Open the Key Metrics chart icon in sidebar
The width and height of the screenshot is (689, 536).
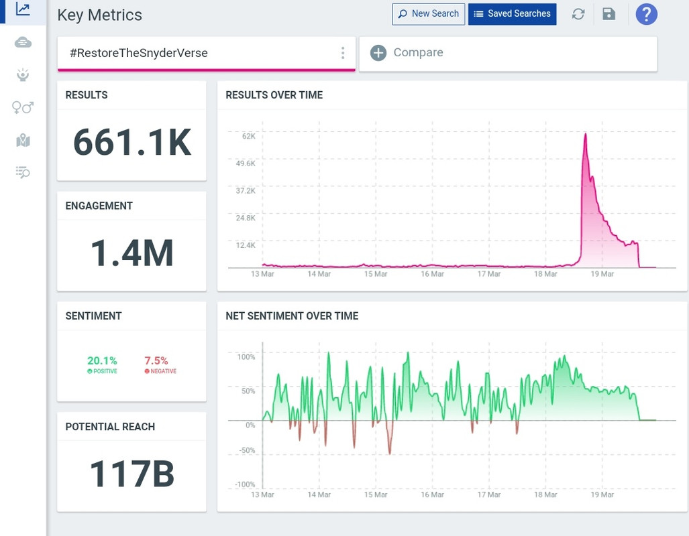click(x=23, y=9)
